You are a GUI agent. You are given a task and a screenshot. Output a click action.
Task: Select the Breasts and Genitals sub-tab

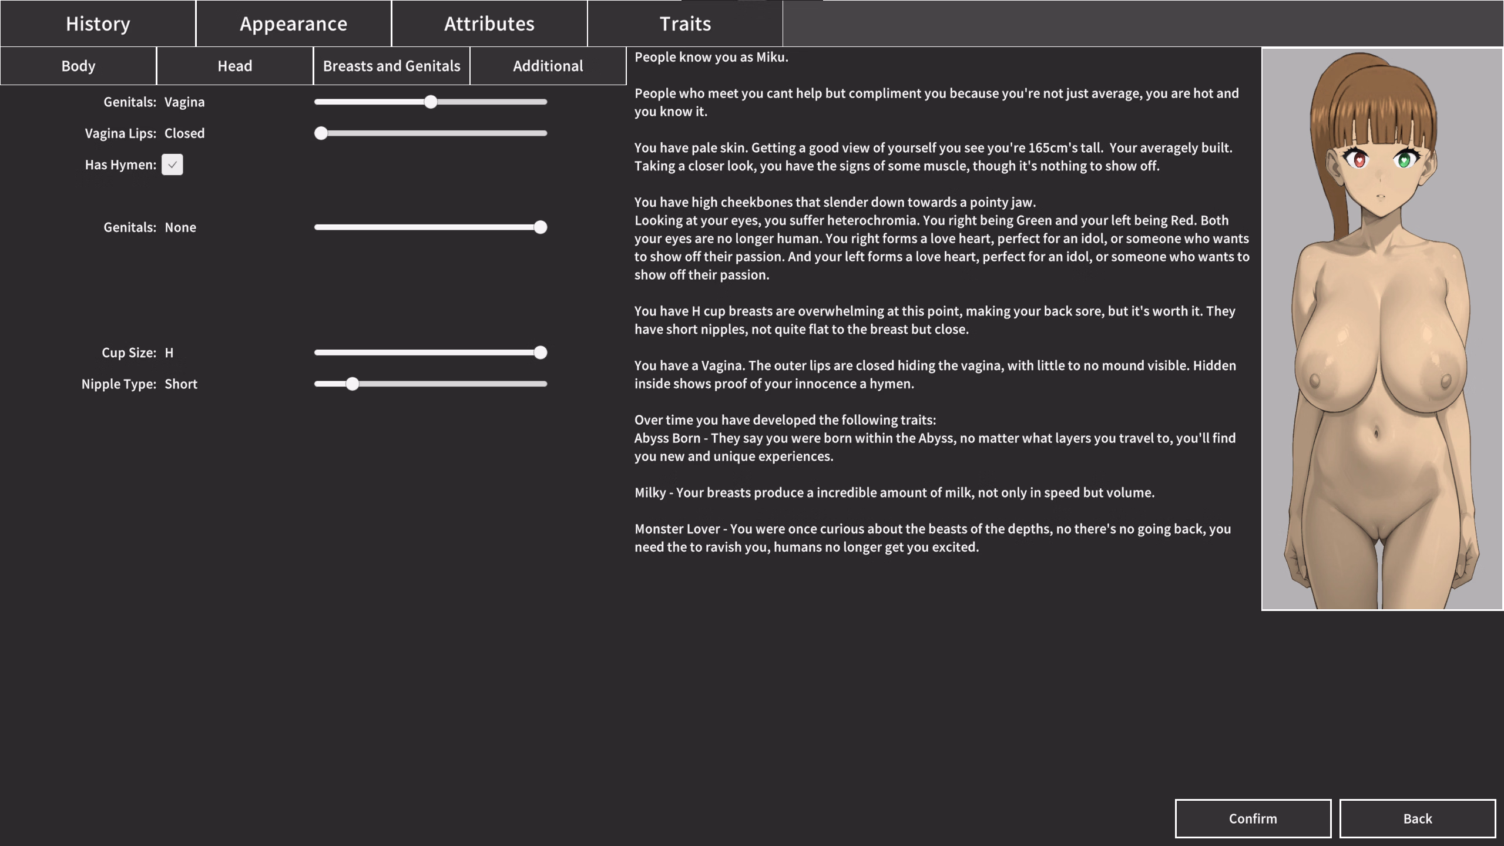[391, 66]
